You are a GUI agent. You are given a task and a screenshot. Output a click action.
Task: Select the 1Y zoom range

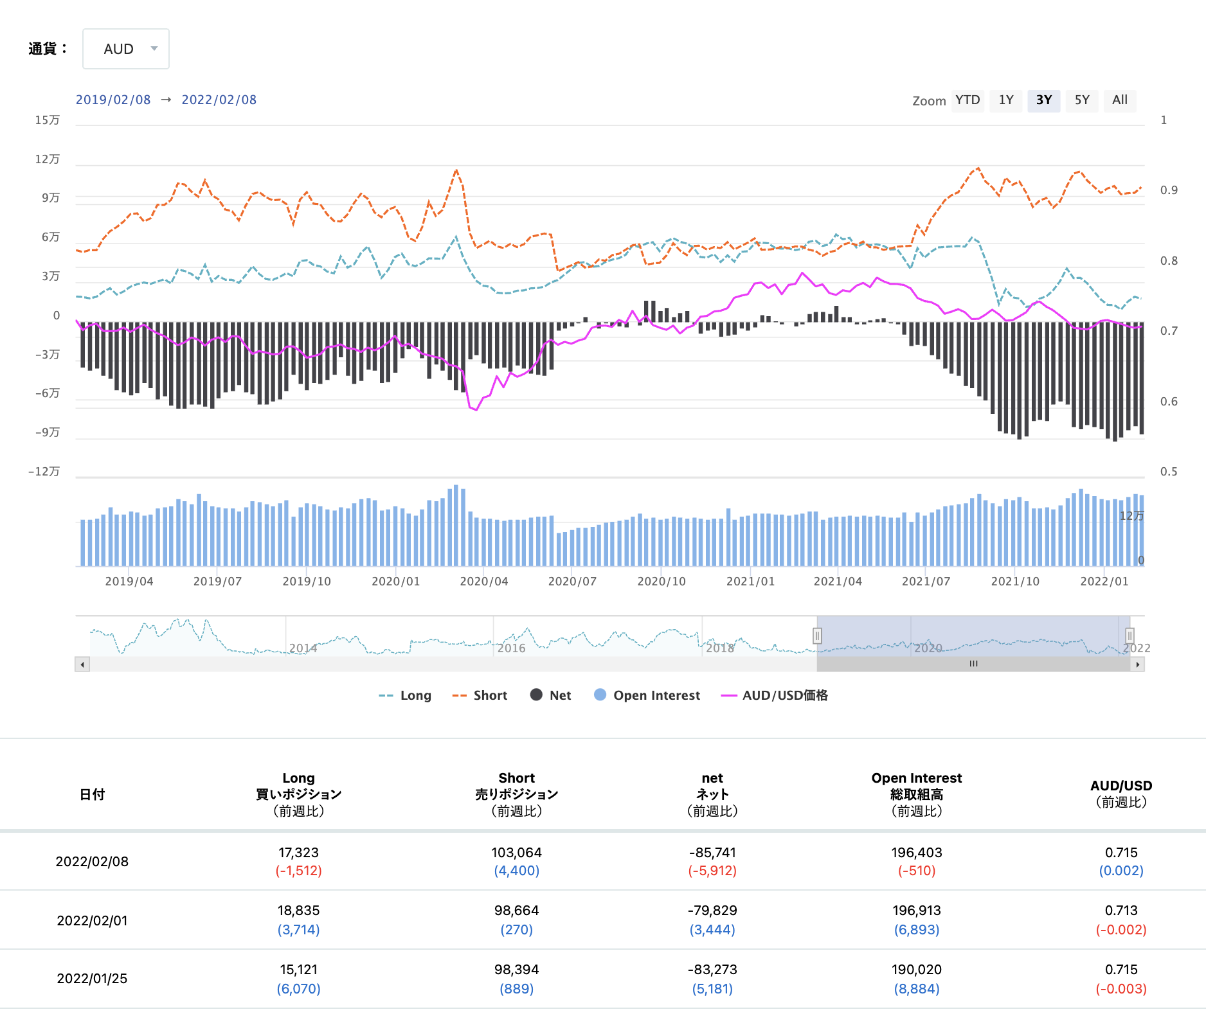pos(1006,100)
